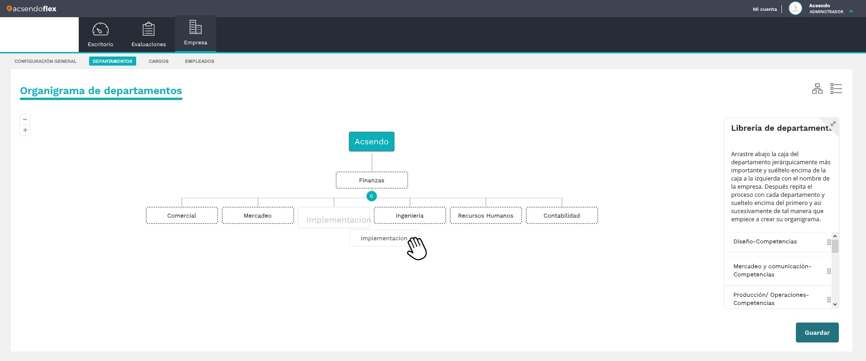Open the Evaluaciones tab
This screenshot has width=866, height=361.
(148, 34)
